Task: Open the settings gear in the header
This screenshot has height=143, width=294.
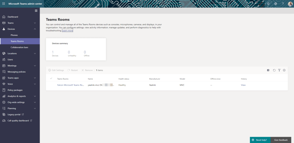Action: 276,4
